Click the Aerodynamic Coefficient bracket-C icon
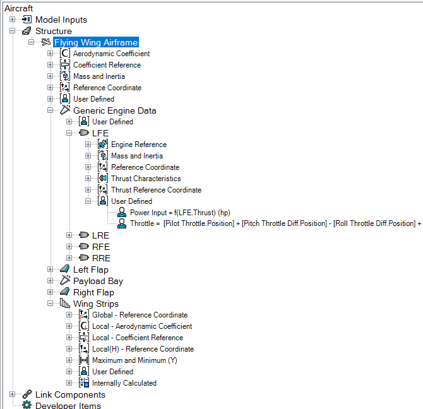 [x=65, y=54]
